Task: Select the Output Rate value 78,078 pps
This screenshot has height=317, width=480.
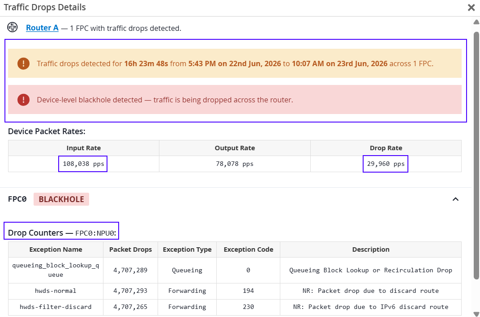Action: [x=235, y=164]
